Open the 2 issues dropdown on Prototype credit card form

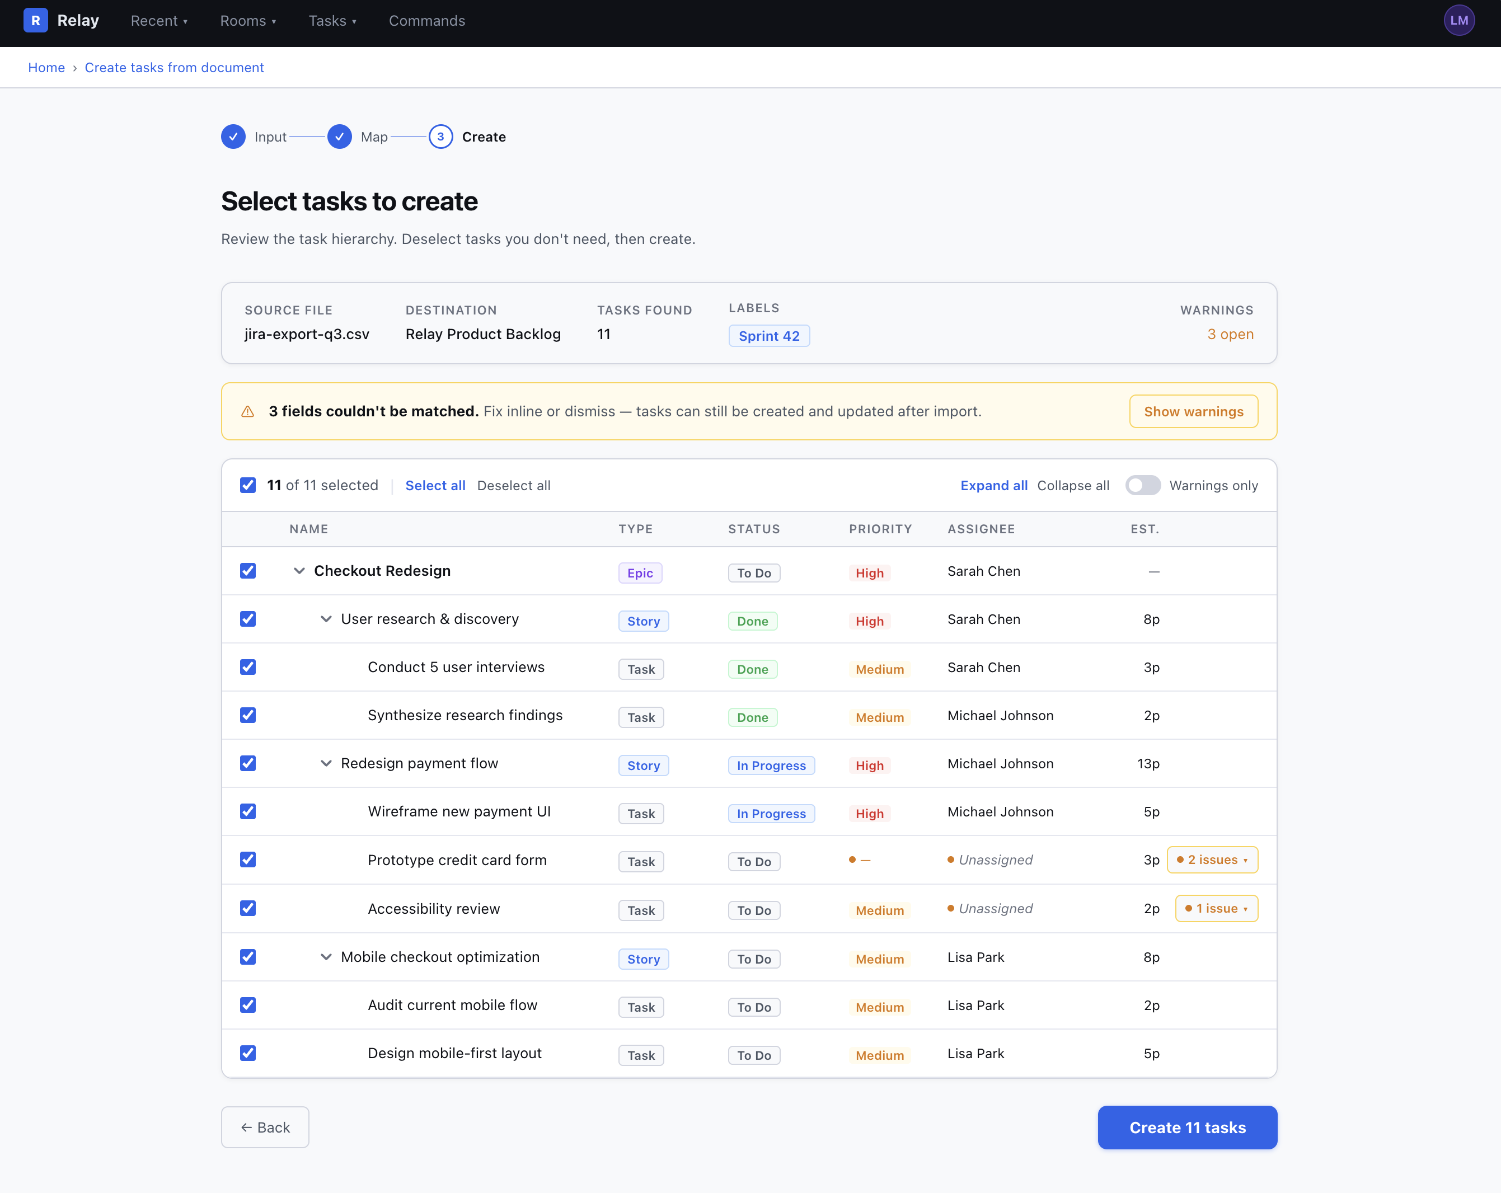tap(1213, 859)
